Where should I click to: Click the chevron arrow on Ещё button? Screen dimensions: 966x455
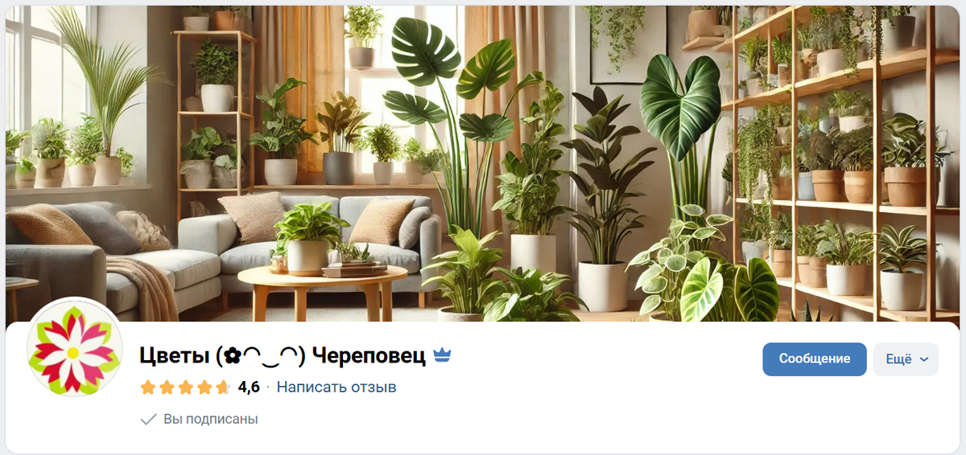click(x=923, y=359)
